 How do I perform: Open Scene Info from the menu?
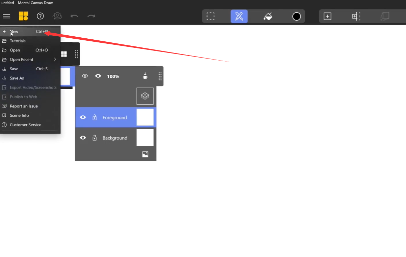(x=30, y=115)
